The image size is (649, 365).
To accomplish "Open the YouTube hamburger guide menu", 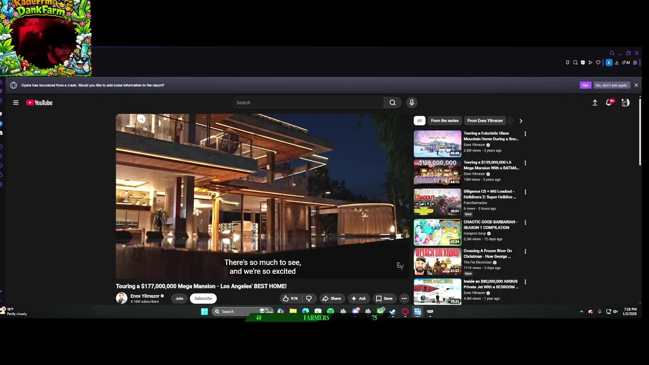I will (16, 102).
